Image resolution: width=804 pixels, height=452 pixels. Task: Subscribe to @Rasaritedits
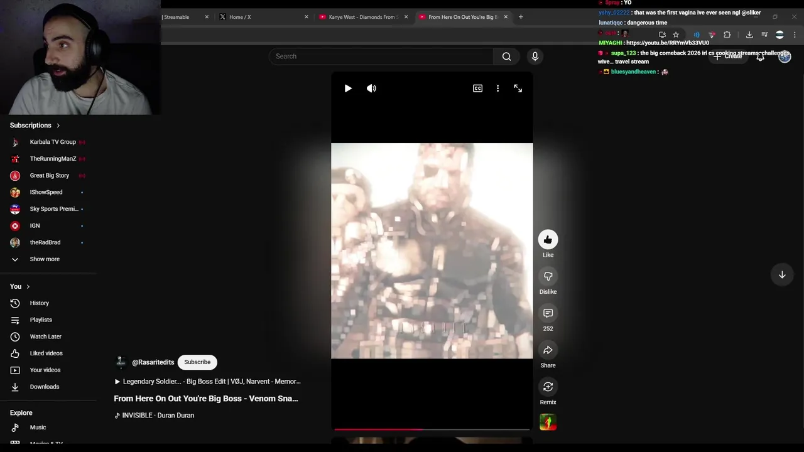pyautogui.click(x=197, y=362)
